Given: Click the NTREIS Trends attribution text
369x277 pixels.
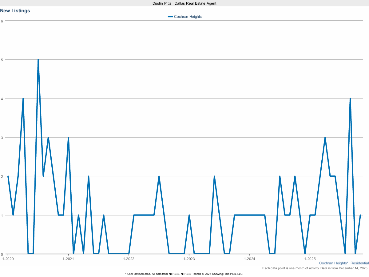Looking at the screenshot, I should 184,273.
